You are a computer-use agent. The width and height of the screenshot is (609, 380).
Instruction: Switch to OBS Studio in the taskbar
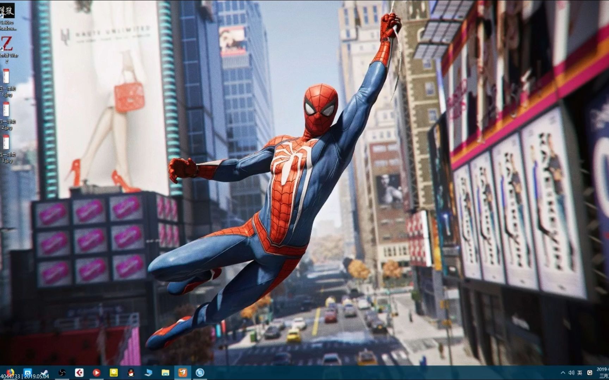(x=62, y=373)
